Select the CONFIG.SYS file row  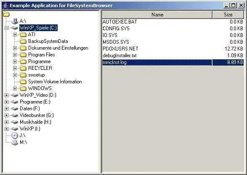(173, 29)
